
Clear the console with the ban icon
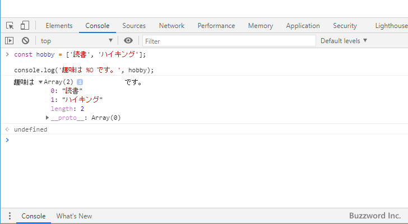[25, 40]
